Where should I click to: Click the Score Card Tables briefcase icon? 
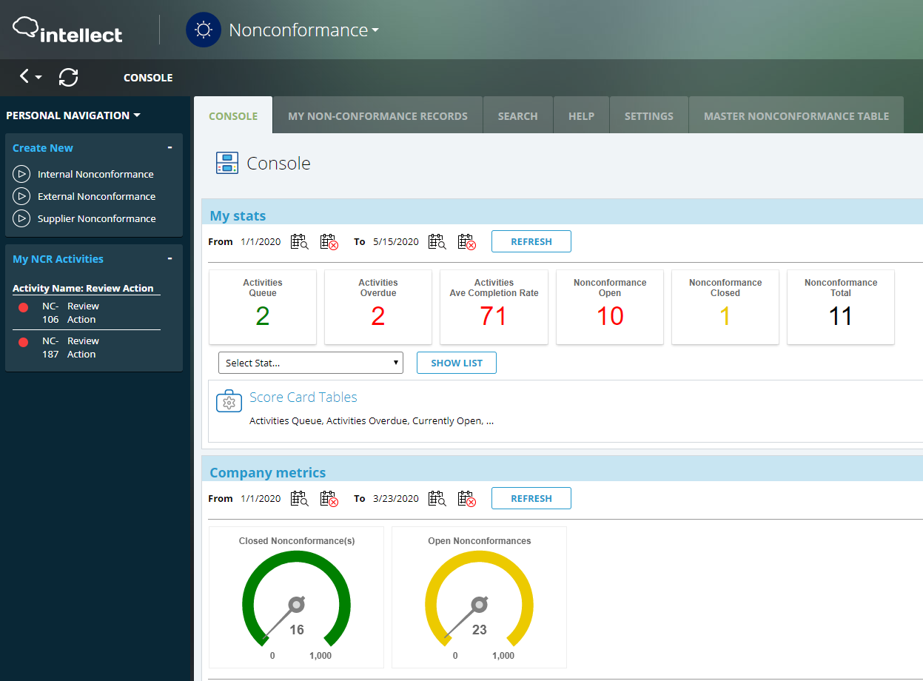229,402
